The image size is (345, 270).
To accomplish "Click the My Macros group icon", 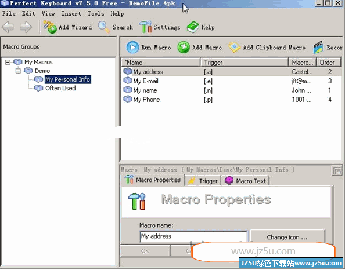I will [x=18, y=62].
